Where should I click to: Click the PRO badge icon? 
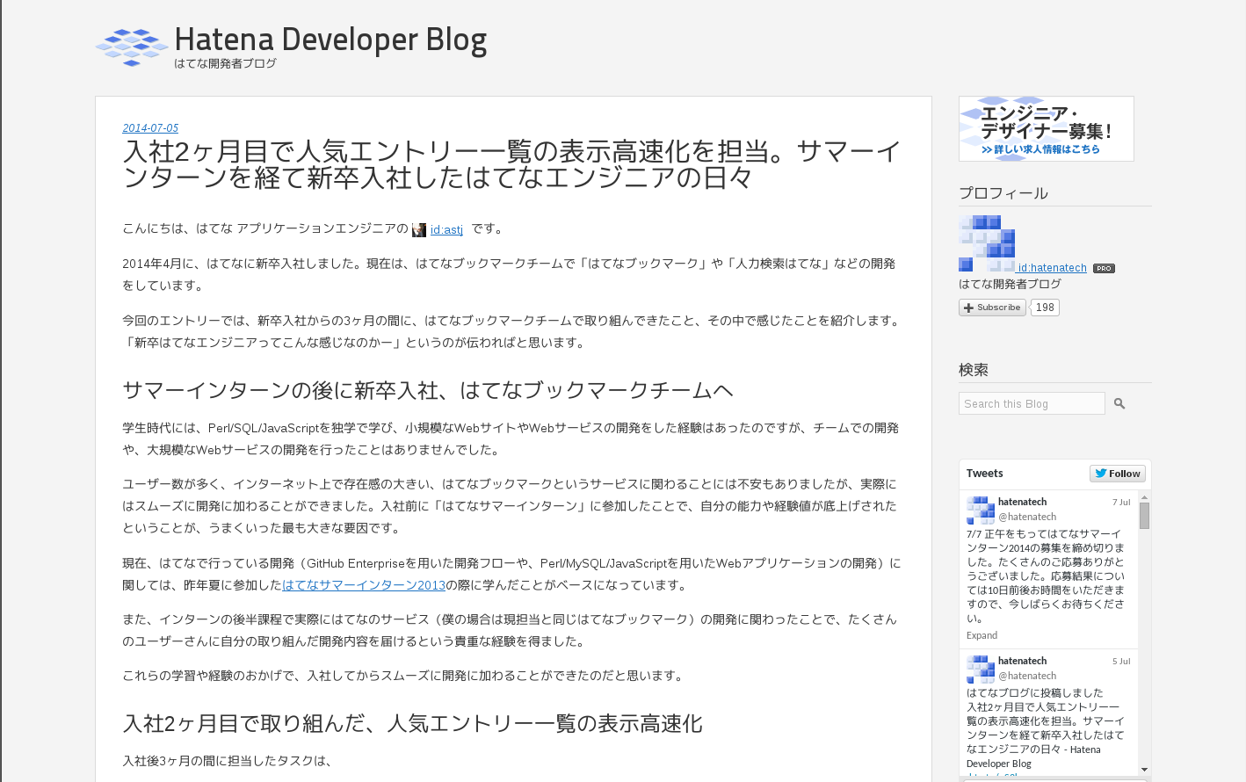(1104, 269)
